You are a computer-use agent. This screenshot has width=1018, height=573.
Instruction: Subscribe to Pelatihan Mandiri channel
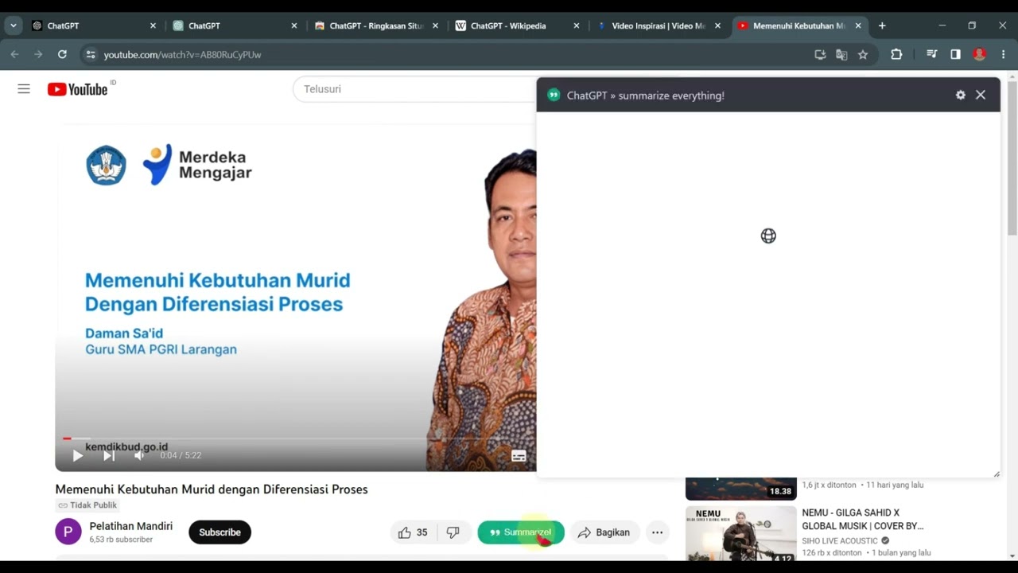coord(220,532)
